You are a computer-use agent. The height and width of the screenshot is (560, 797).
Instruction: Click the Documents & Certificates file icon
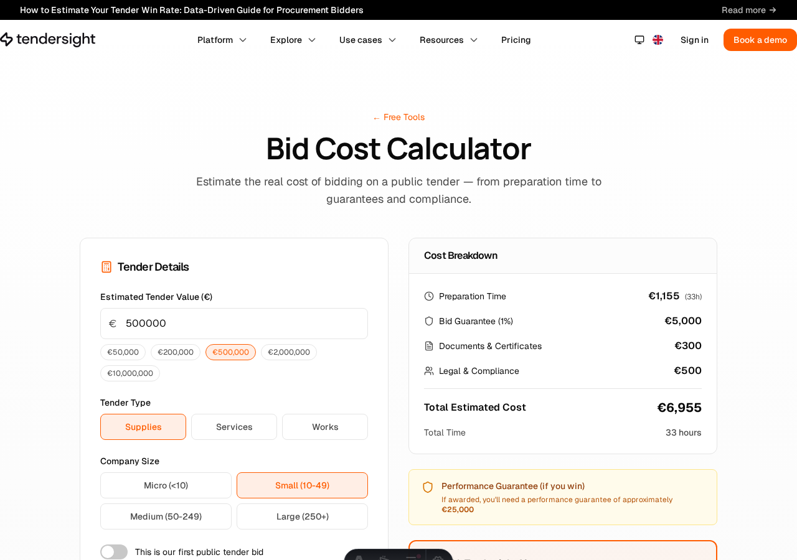coord(429,346)
